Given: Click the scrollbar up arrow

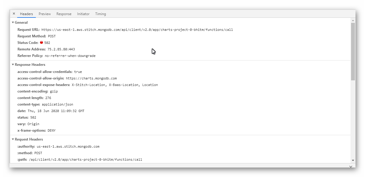Looking at the screenshot, I should pos(353,20).
